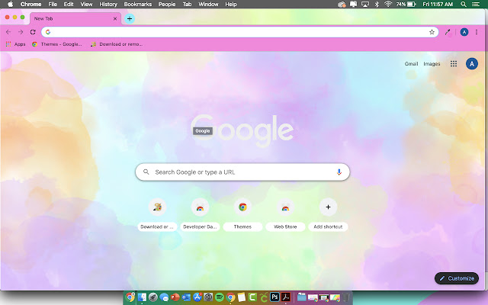Open the Help menu
488x305 pixels.
click(x=231, y=5)
